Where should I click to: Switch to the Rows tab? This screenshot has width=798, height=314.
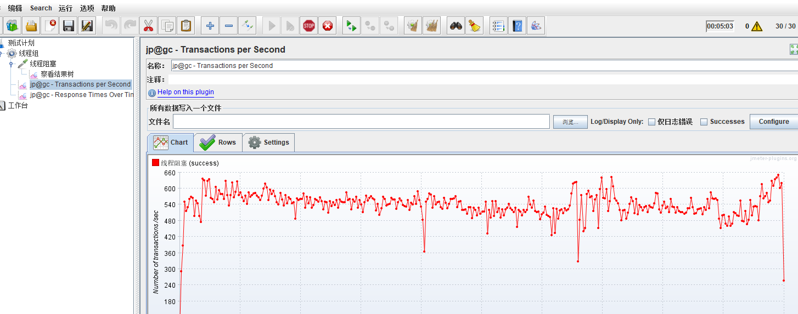(x=218, y=142)
